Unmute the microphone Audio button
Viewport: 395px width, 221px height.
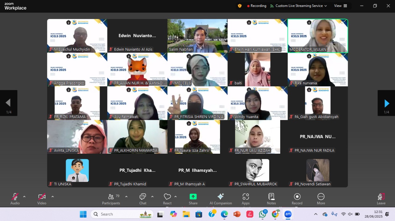15,199
